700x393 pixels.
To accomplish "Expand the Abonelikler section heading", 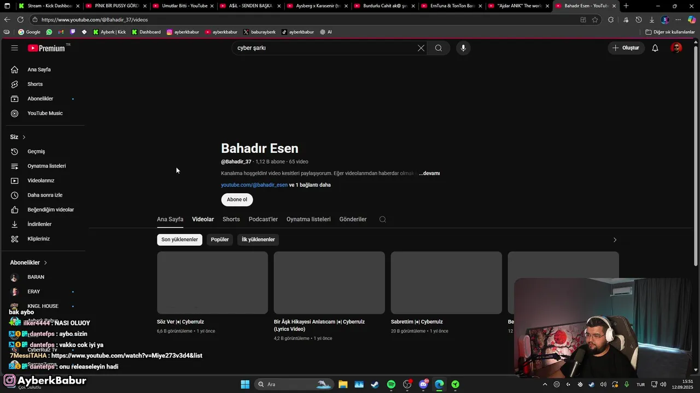I will tap(29, 263).
